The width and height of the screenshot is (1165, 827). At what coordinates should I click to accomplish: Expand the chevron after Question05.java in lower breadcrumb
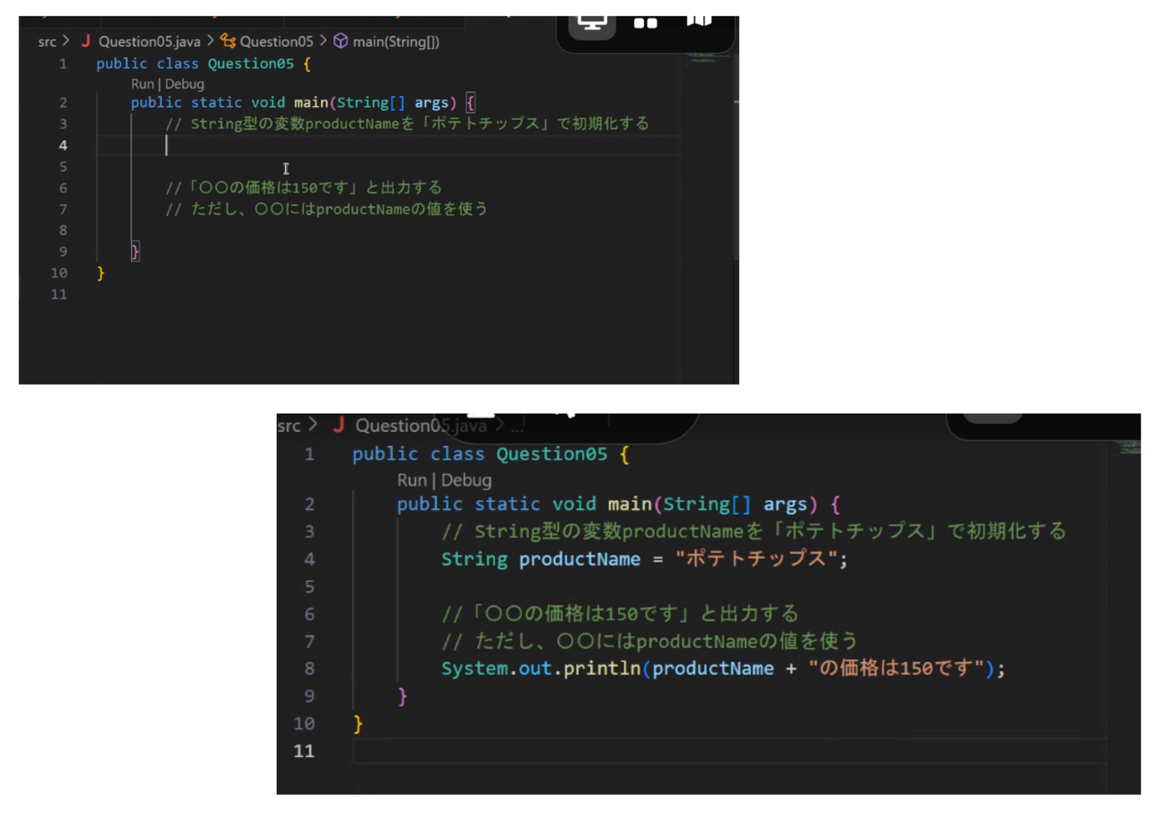pos(499,425)
